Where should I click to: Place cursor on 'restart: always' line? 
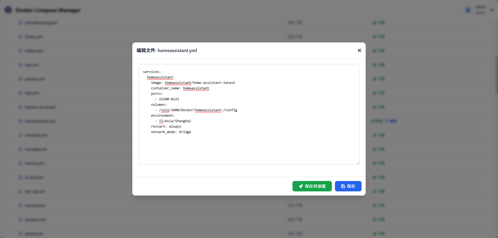(166, 127)
